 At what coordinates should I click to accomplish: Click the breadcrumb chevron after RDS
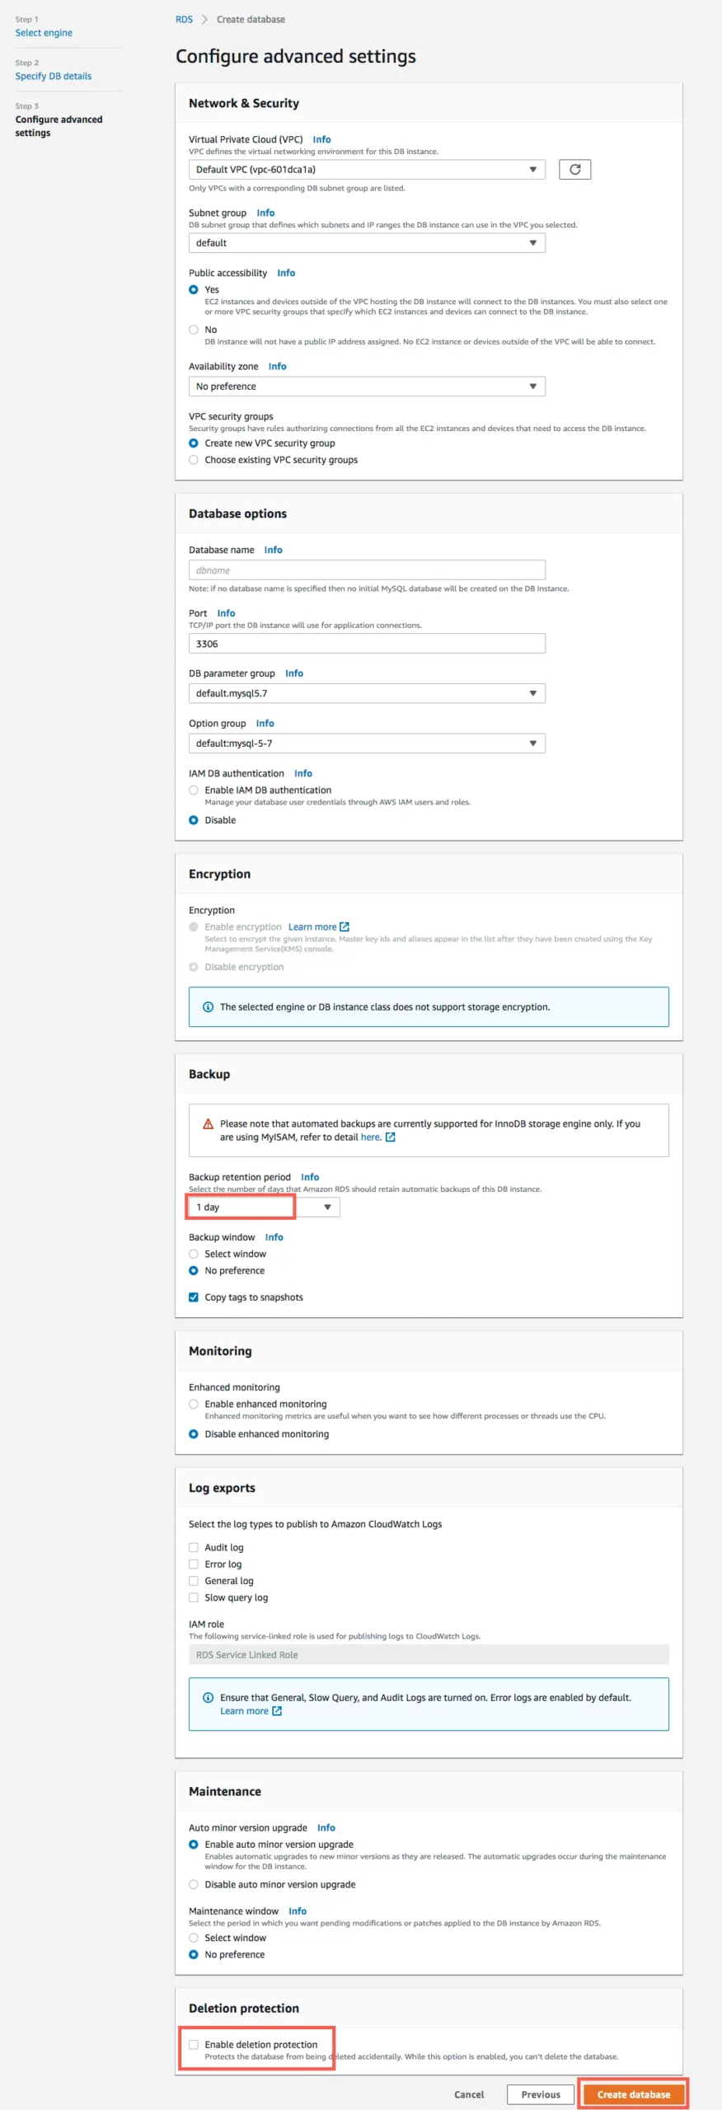tap(204, 20)
